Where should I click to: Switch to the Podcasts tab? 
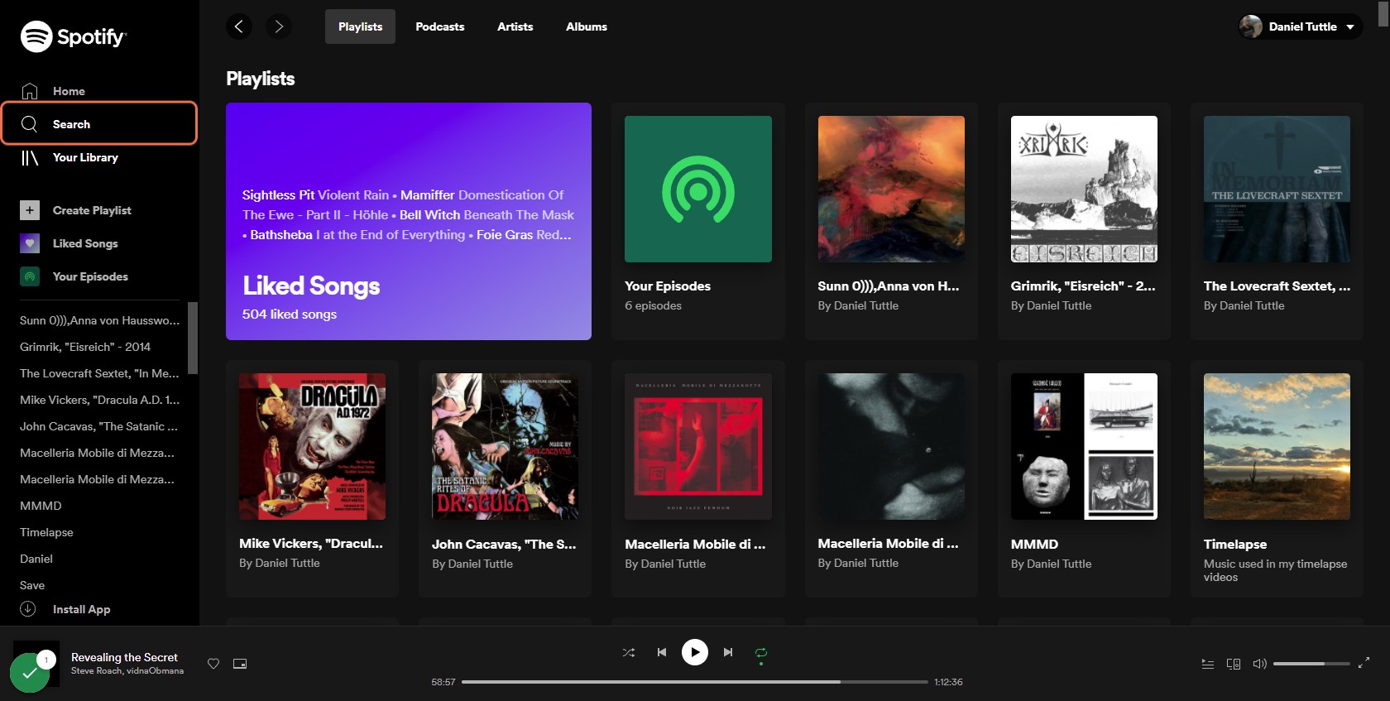click(x=440, y=26)
